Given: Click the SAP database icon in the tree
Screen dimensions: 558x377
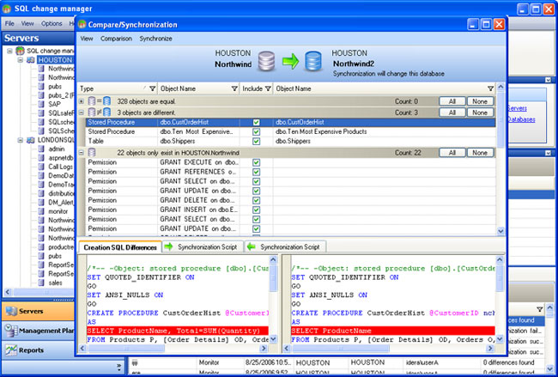Looking at the screenshot, I should 42,104.
